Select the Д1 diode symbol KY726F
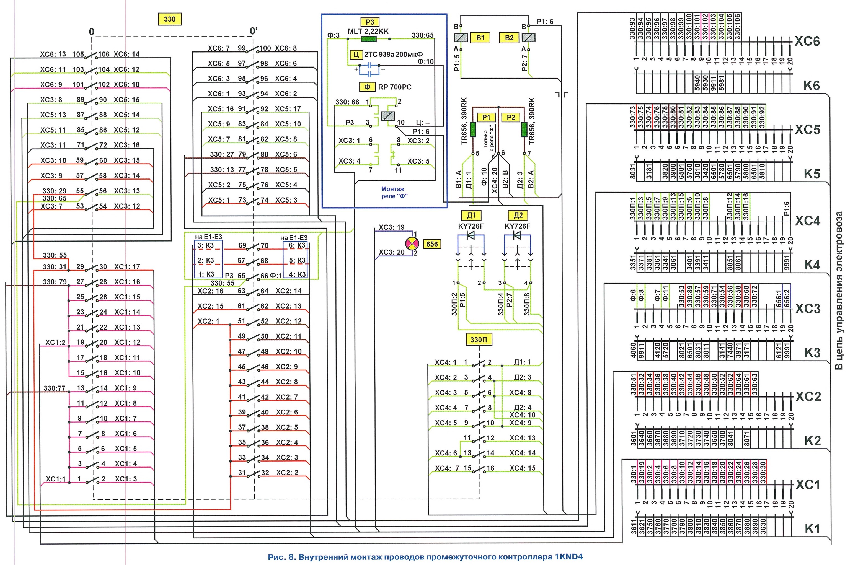The height and width of the screenshot is (565, 858). tap(471, 236)
